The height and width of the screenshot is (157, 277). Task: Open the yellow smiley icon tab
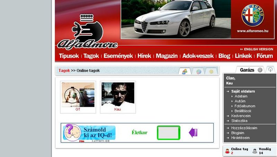click(x=211, y=71)
